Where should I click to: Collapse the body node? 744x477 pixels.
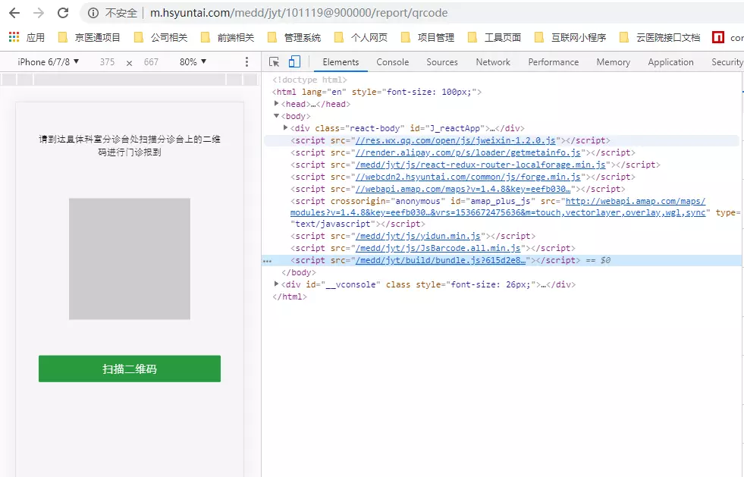point(277,116)
